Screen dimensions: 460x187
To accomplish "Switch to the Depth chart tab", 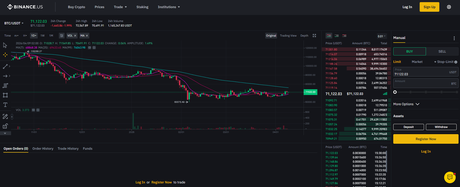I will click(x=304, y=36).
